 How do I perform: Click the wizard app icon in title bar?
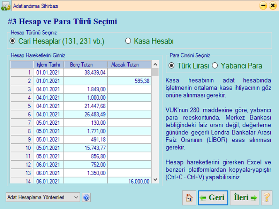(x=6, y=6)
